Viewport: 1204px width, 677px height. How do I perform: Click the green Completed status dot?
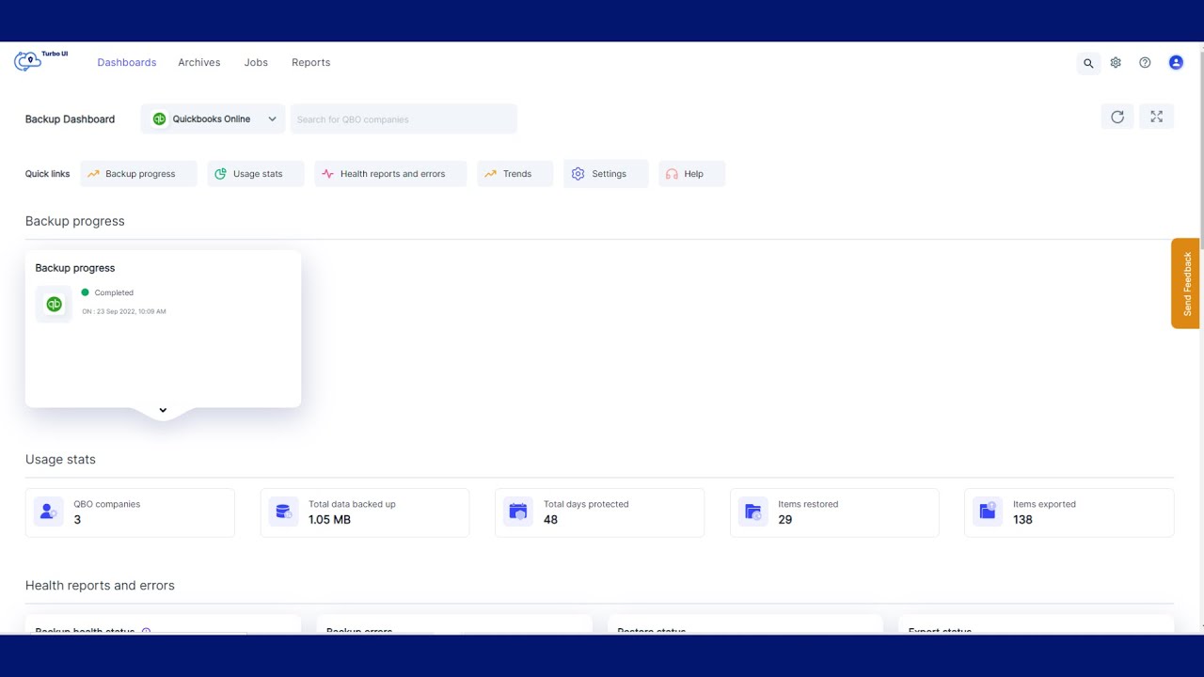(x=85, y=292)
